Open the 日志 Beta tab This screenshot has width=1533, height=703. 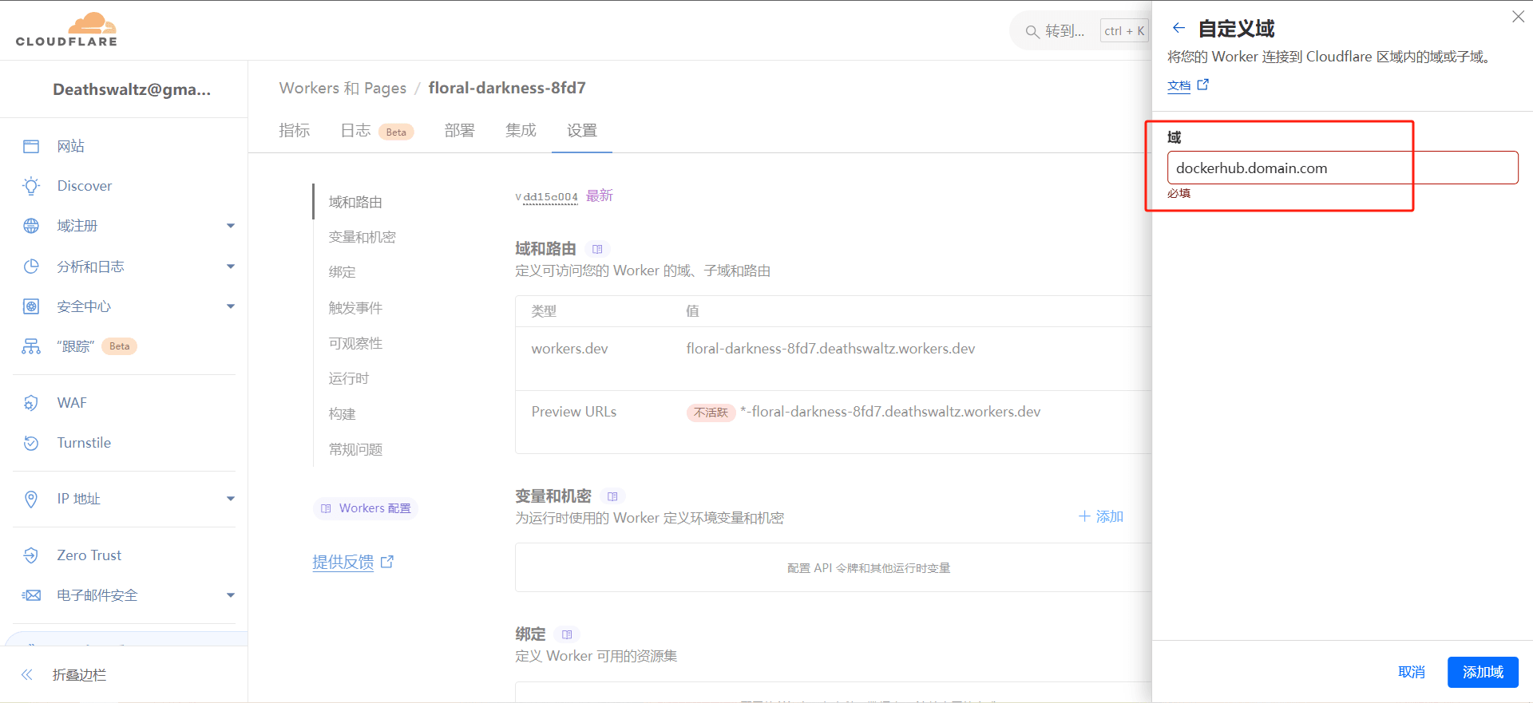376,131
